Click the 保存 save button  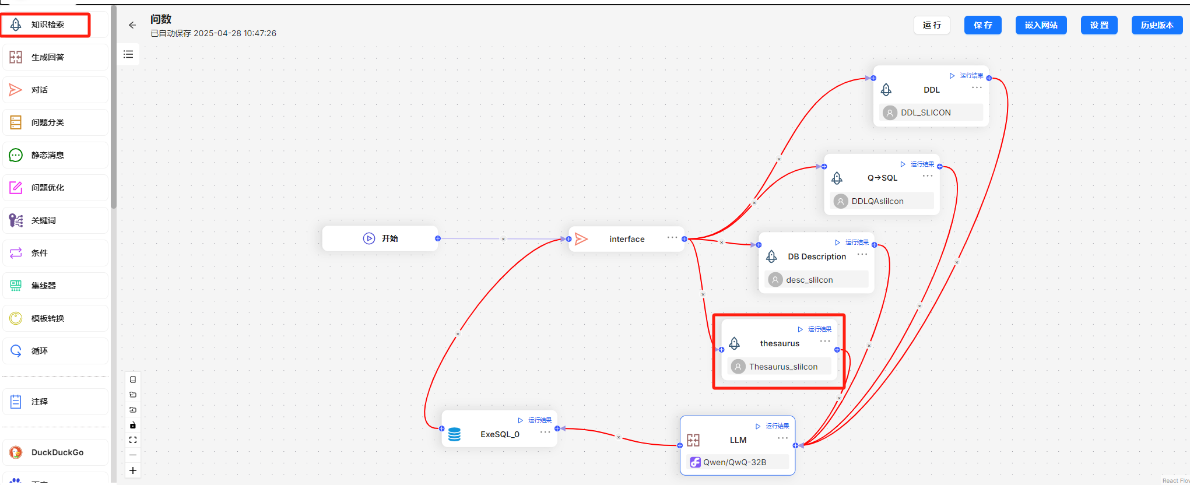click(x=983, y=25)
